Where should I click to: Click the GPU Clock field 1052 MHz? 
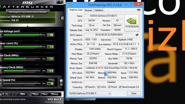tap(90, 73)
